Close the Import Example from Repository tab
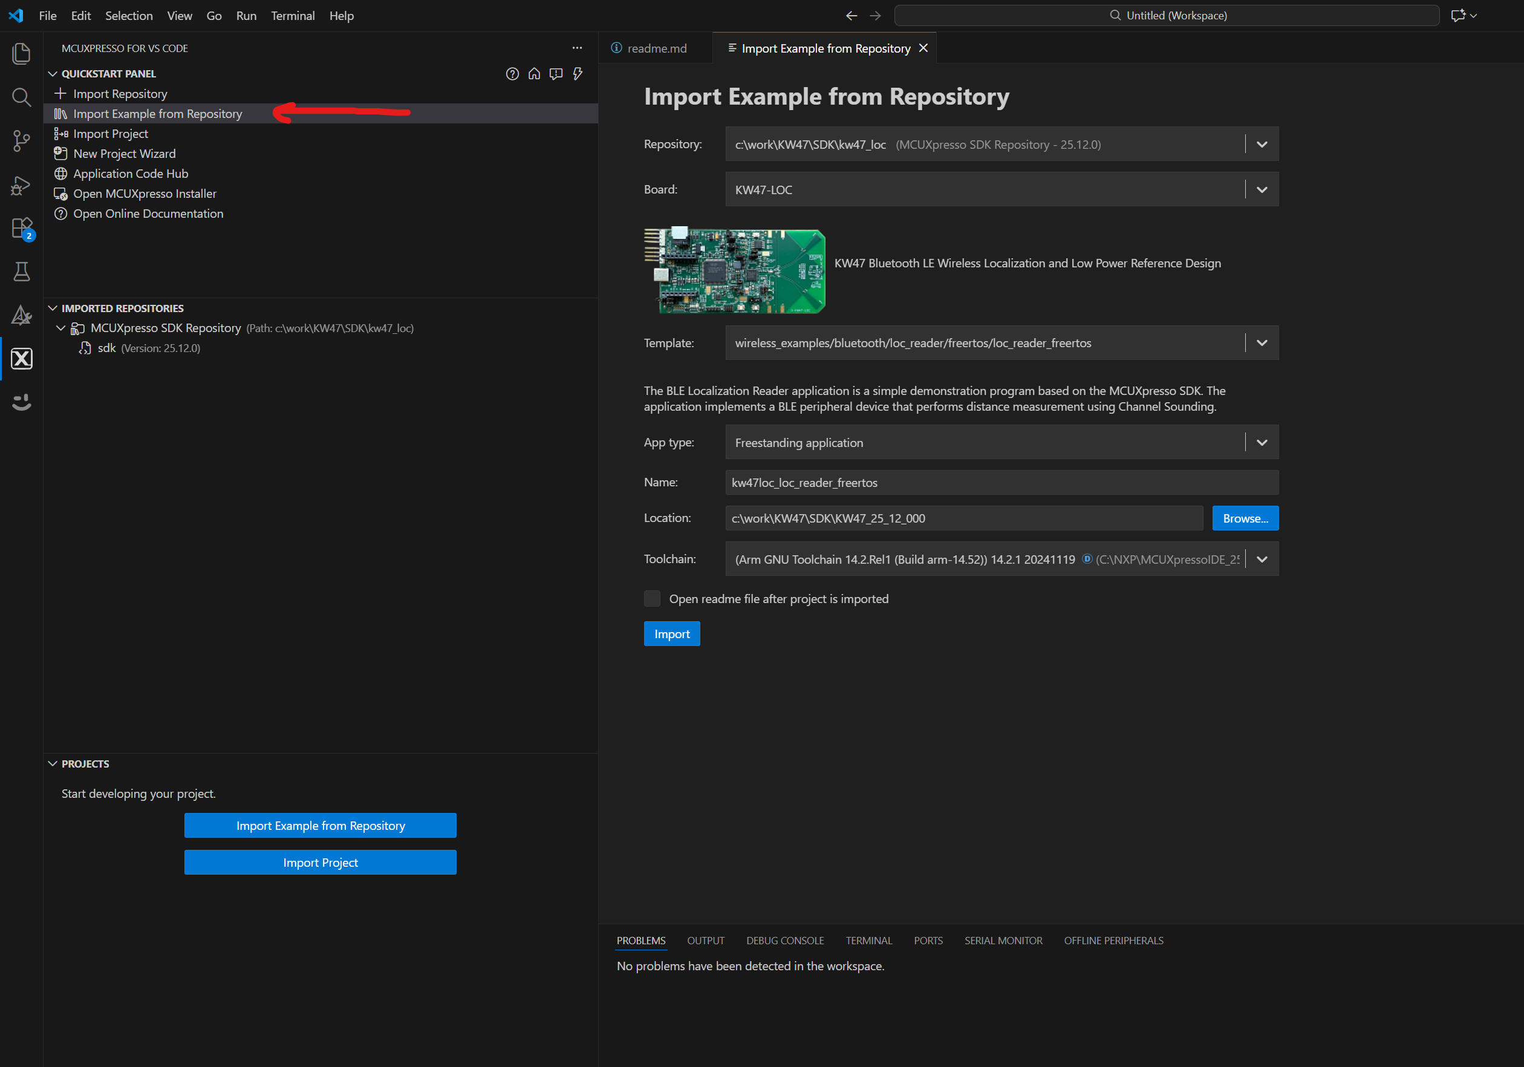This screenshot has height=1067, width=1524. point(923,48)
